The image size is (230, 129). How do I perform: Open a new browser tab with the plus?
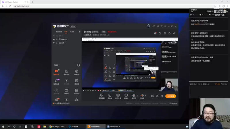(32, 2)
